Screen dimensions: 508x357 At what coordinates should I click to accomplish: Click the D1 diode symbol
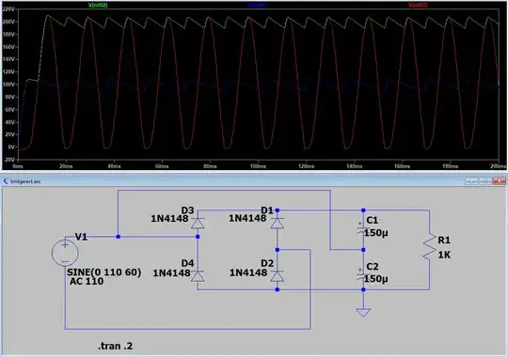pos(278,223)
